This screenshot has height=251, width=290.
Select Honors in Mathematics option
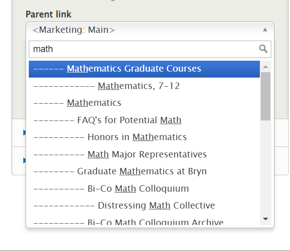(x=137, y=137)
